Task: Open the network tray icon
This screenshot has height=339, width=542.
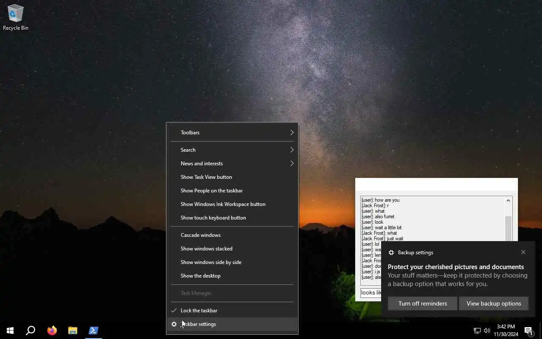Action: coord(477,331)
